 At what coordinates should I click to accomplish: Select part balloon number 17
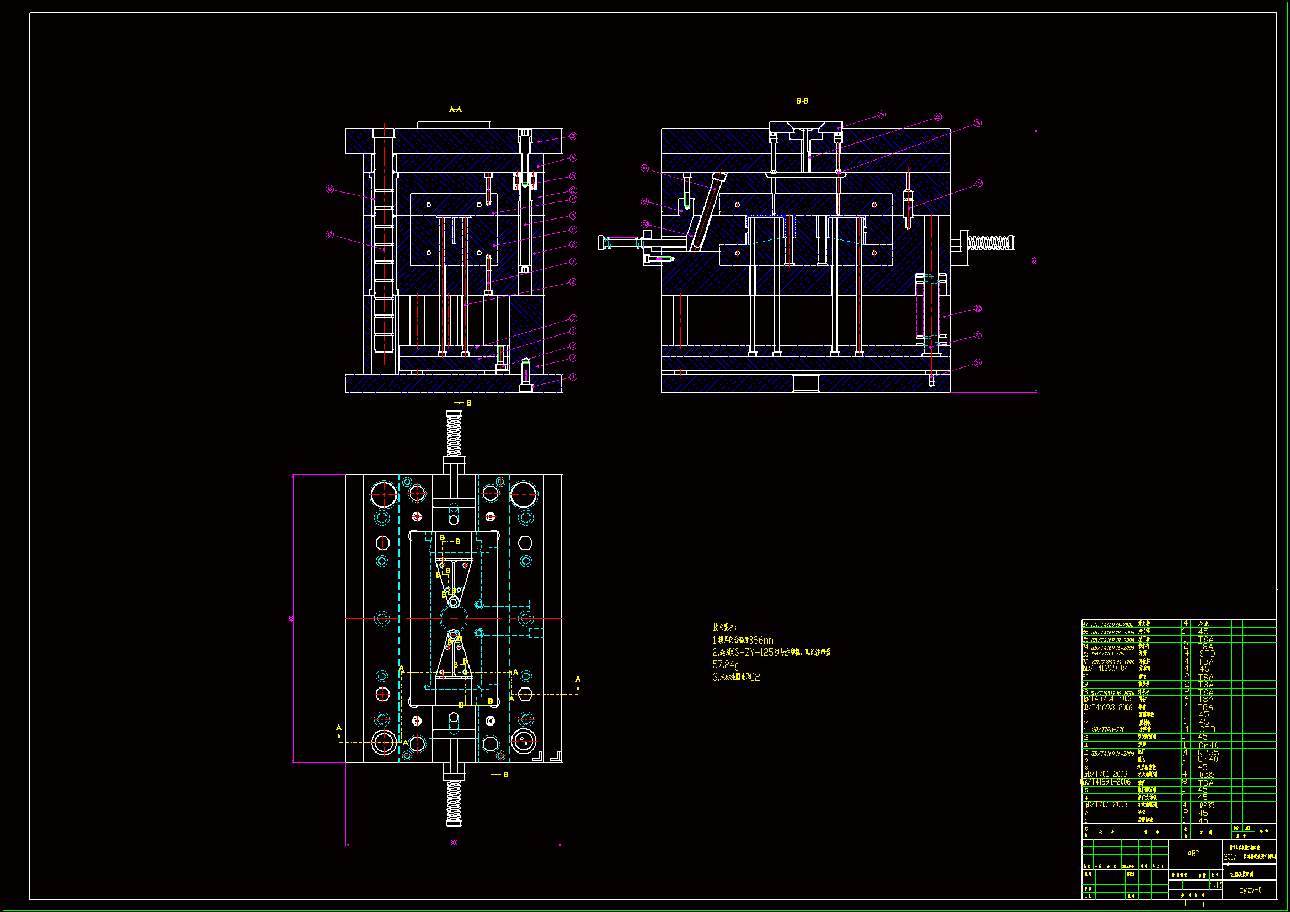point(330,234)
